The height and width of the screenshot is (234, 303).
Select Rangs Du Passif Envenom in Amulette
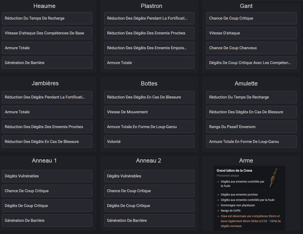point(251,127)
